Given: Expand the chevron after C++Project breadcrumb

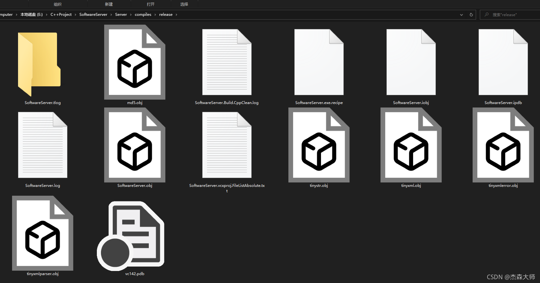Looking at the screenshot, I should coord(75,15).
